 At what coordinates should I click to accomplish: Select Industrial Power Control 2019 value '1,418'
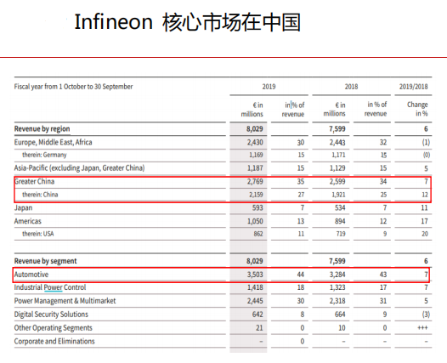(255, 287)
